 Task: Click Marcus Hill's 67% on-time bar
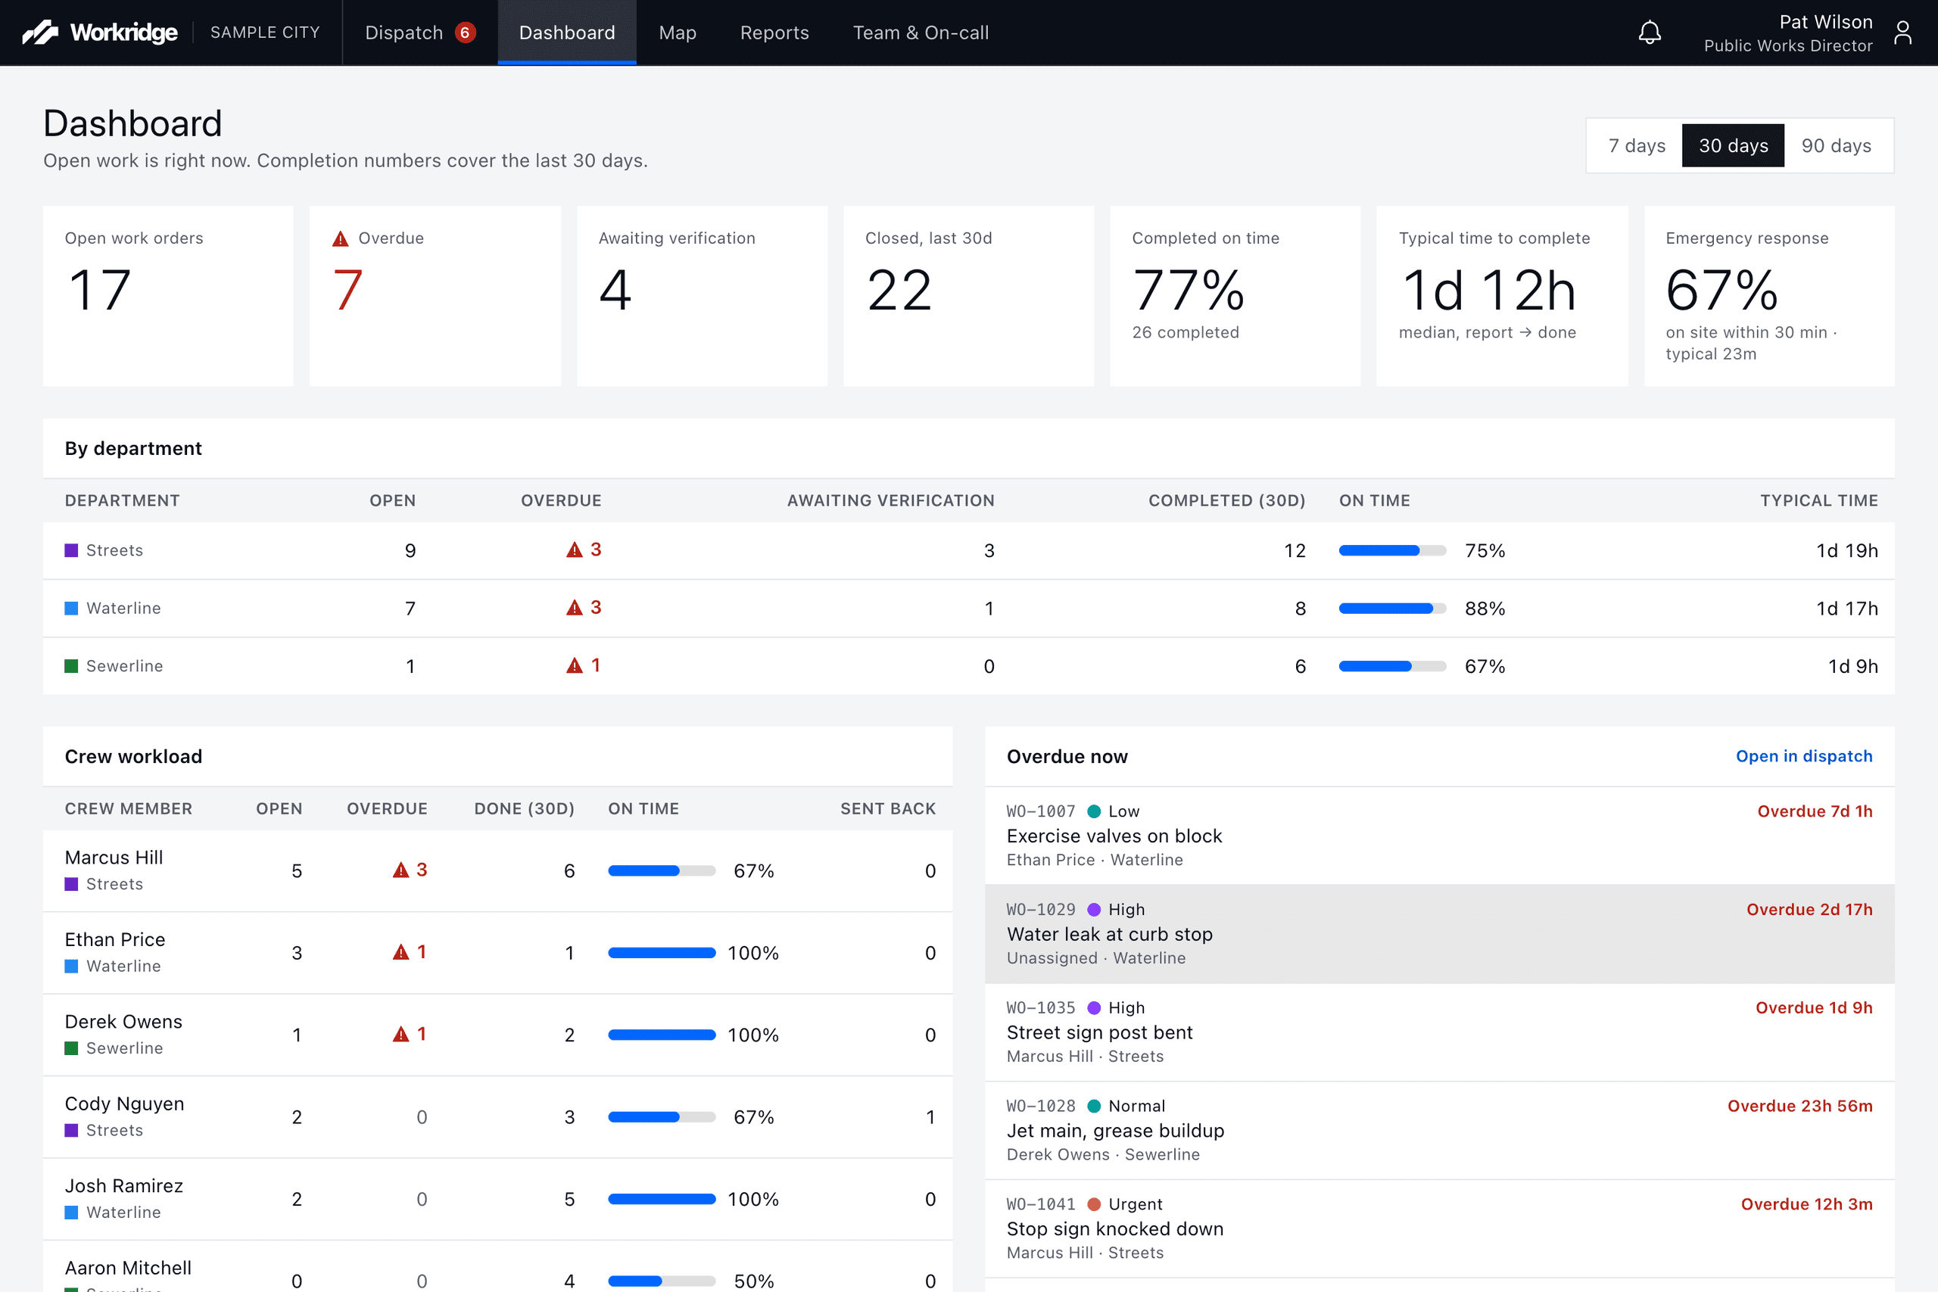[x=662, y=871]
